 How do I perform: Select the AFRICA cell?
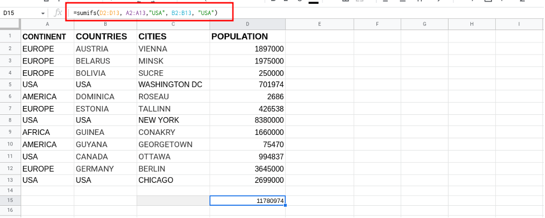pyautogui.click(x=47, y=132)
